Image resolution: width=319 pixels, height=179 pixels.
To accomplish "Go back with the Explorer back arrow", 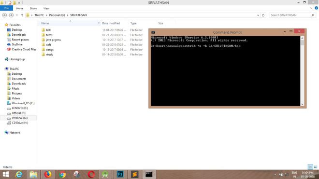I will pyautogui.click(x=4, y=15).
